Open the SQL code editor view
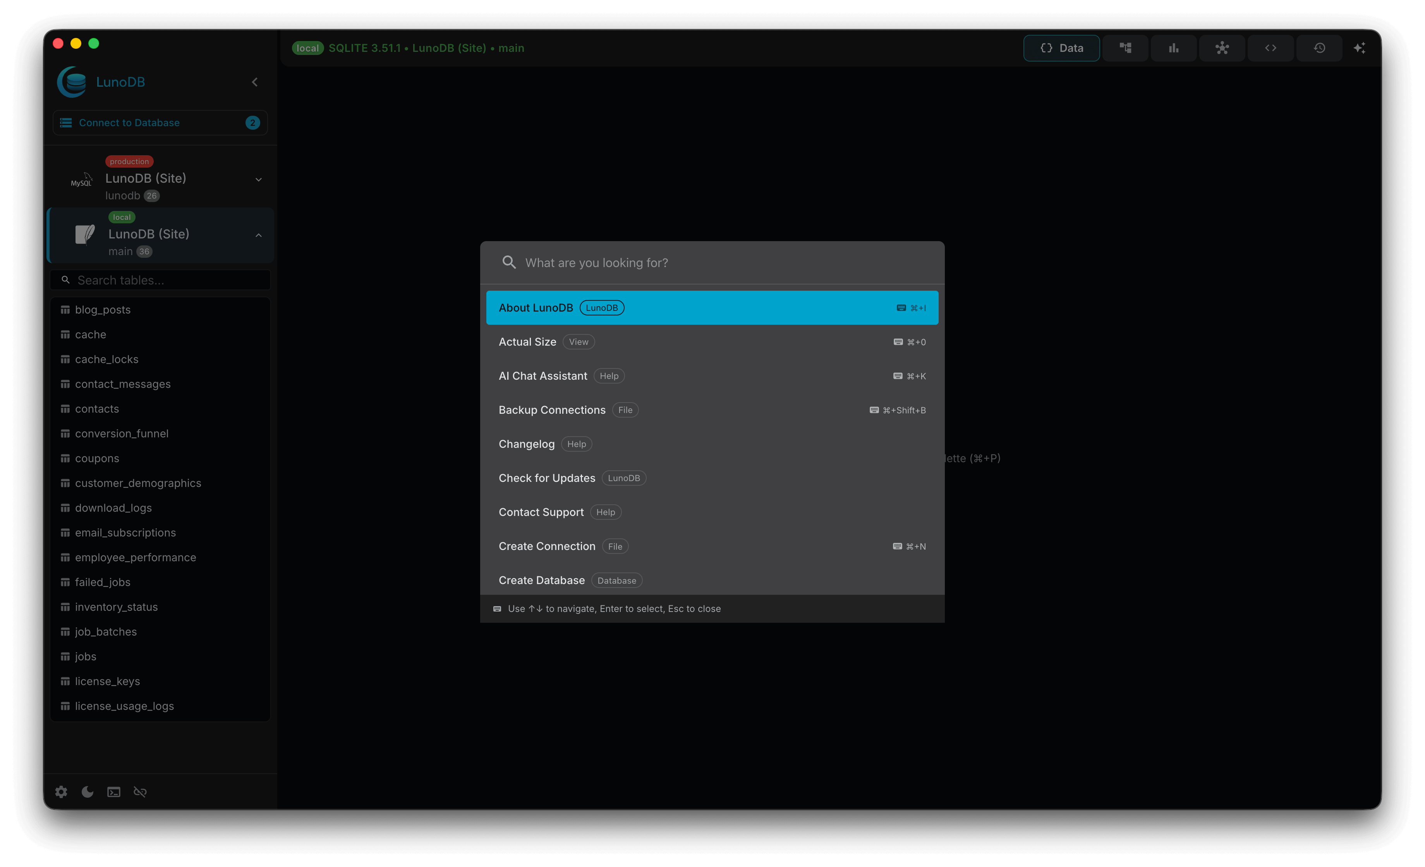Image resolution: width=1425 pixels, height=867 pixels. 1270,48
